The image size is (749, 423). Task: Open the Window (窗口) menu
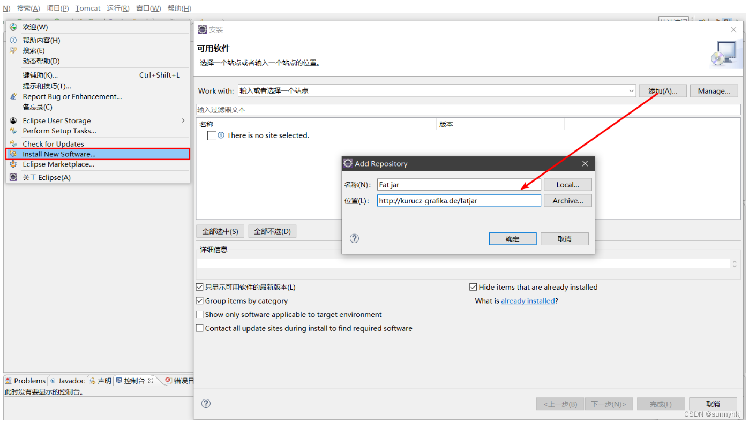tap(148, 8)
